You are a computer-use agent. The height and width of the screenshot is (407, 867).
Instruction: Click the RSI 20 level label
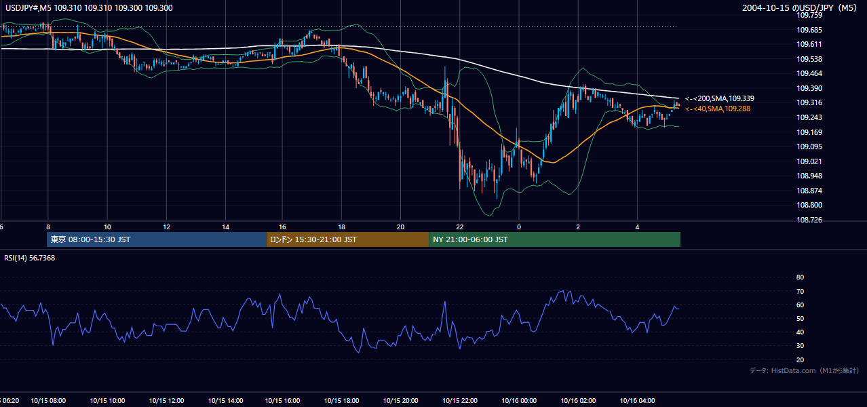point(800,360)
